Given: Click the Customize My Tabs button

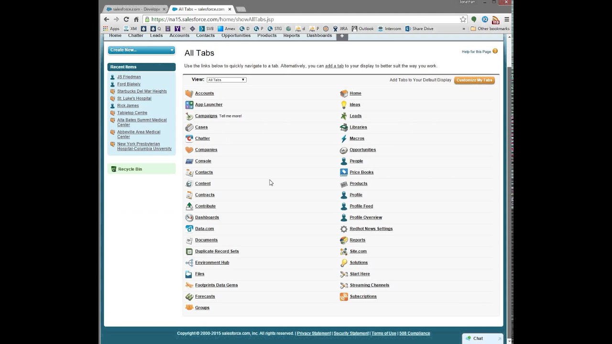Looking at the screenshot, I should coord(474,80).
